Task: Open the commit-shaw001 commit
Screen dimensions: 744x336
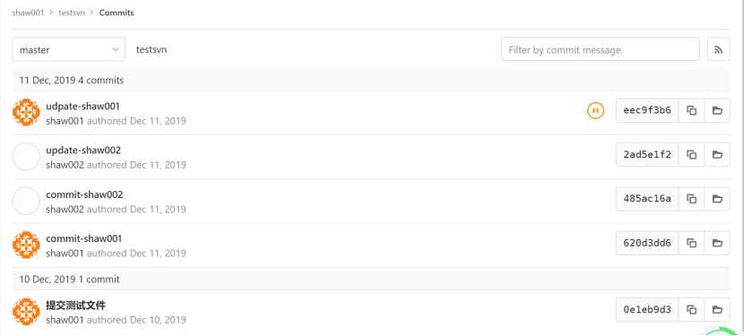Action: click(84, 238)
